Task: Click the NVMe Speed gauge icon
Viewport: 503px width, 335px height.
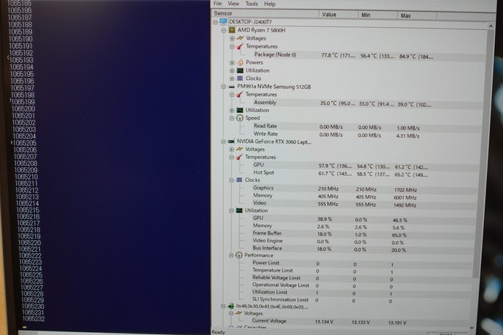Action: coord(240,118)
